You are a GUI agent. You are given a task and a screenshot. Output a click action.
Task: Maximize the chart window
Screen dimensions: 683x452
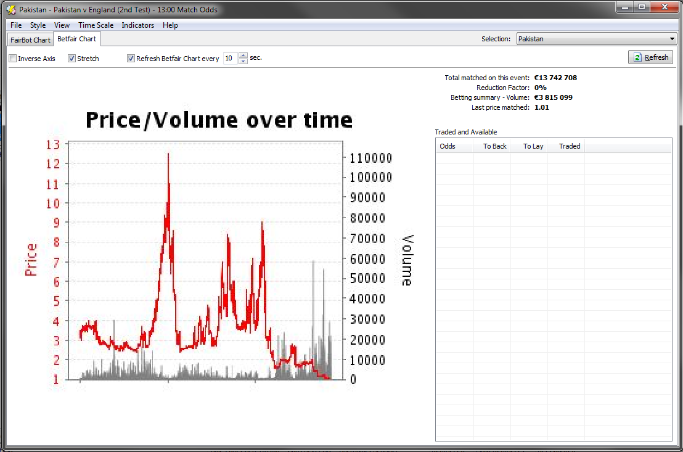coord(641,7)
